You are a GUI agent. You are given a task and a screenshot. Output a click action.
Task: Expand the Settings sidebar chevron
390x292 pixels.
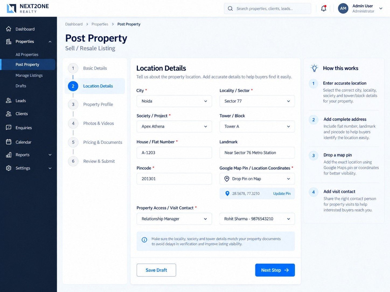tap(50, 168)
